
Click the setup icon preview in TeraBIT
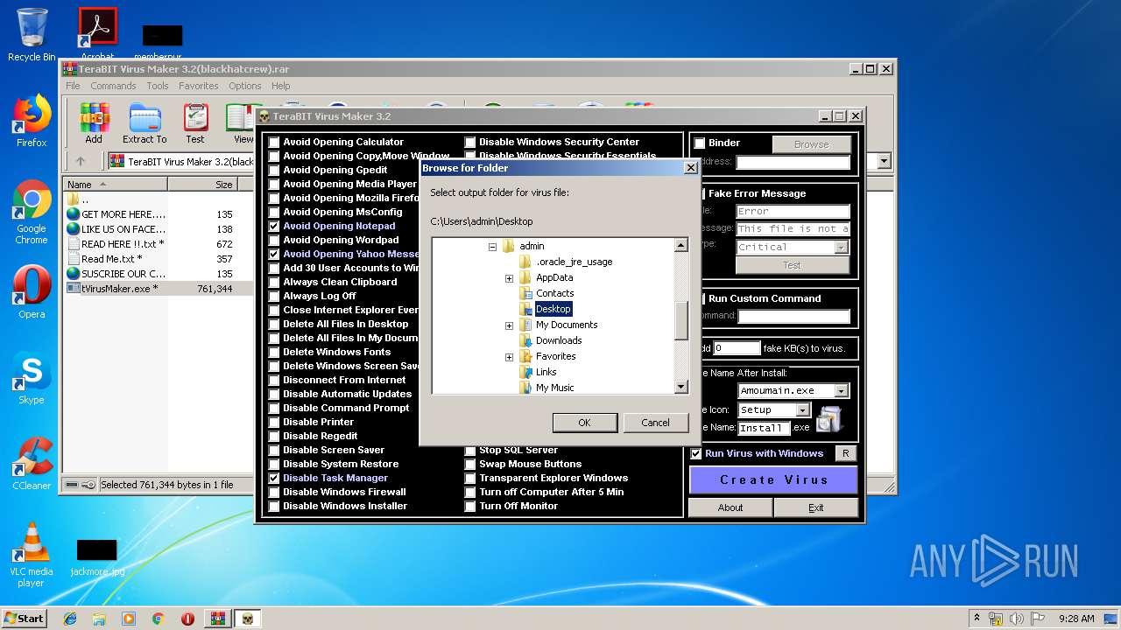click(x=828, y=419)
